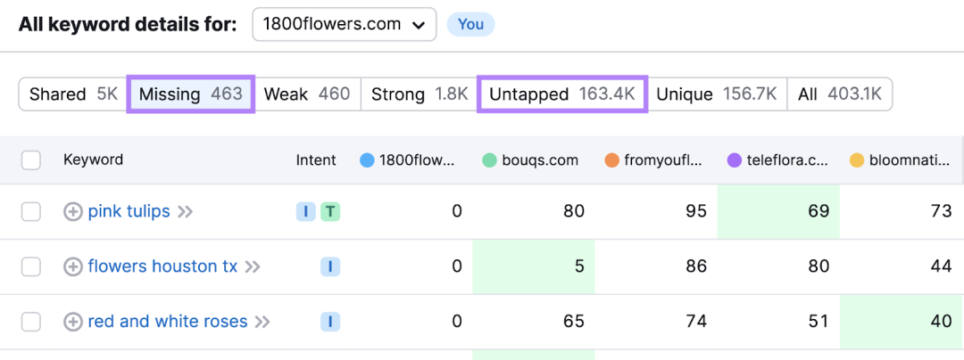Click double-chevron icon after pink tulips
This screenshot has height=360, width=964.
coord(185,212)
